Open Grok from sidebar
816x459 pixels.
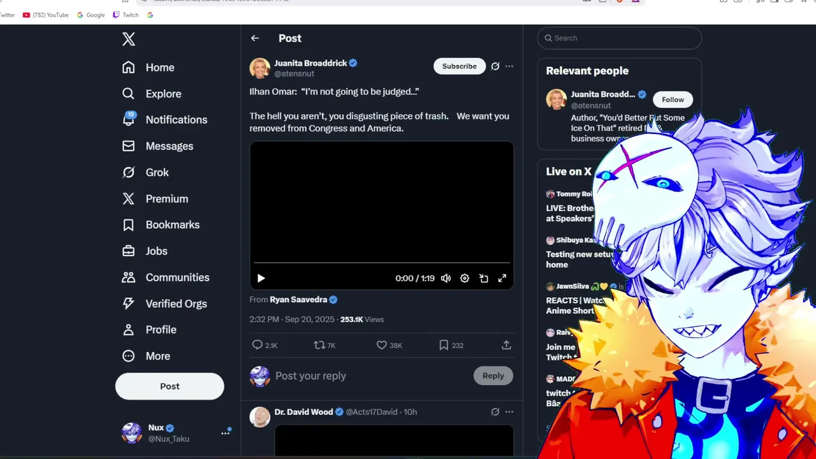[145, 172]
